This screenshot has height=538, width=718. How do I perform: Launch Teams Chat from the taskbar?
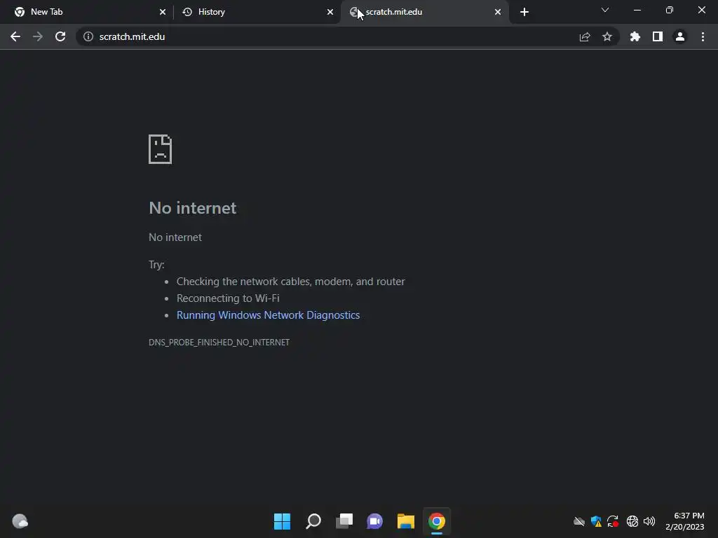click(x=374, y=521)
